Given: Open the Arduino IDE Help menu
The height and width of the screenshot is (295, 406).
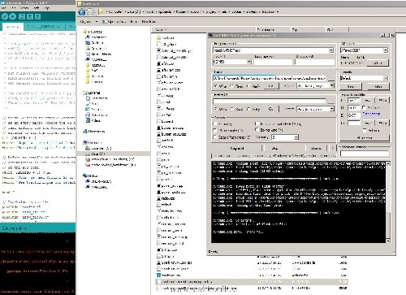Looking at the screenshot, I should (x=46, y=8).
